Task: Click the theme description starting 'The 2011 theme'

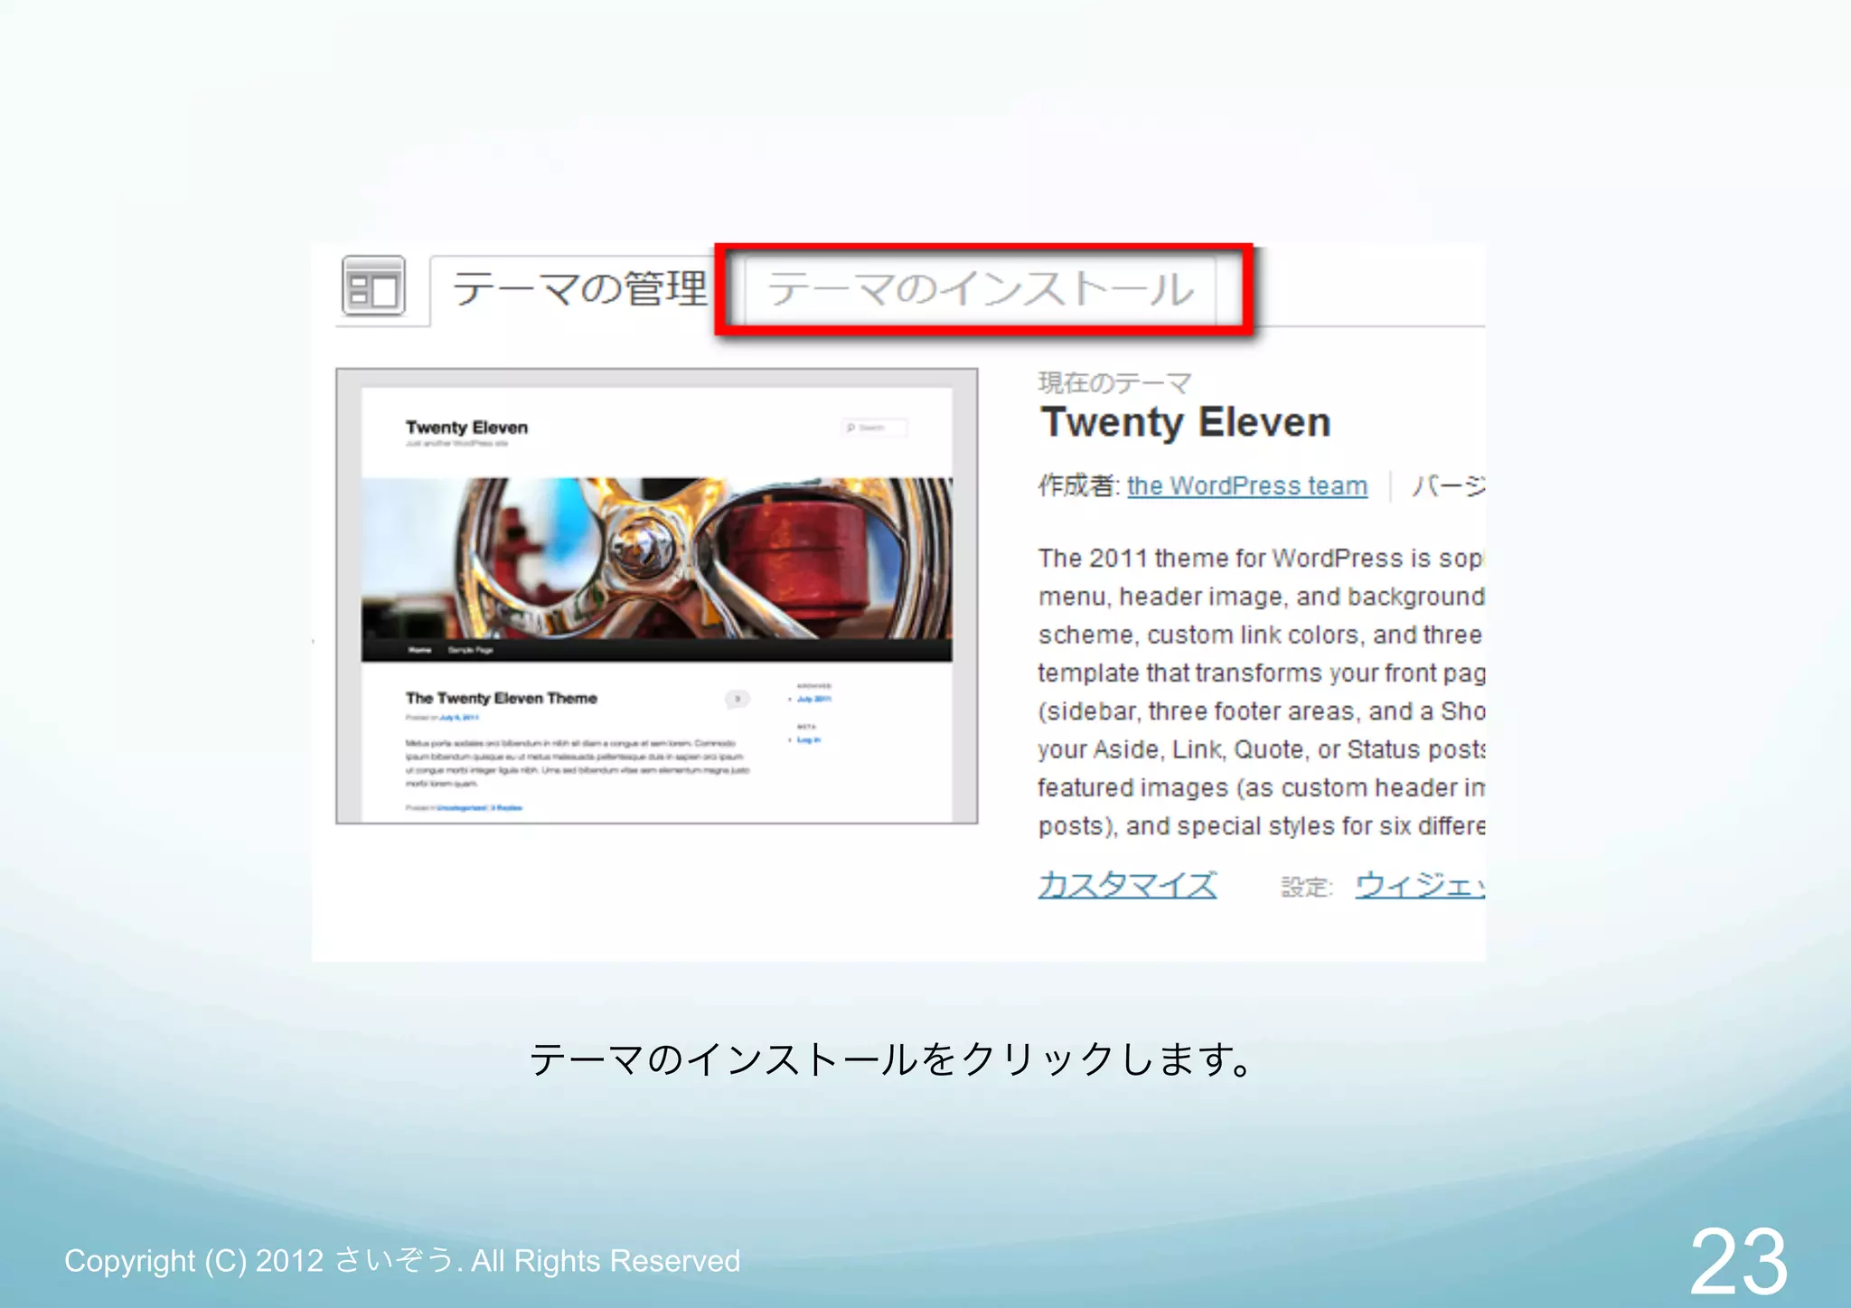Action: [1261, 692]
